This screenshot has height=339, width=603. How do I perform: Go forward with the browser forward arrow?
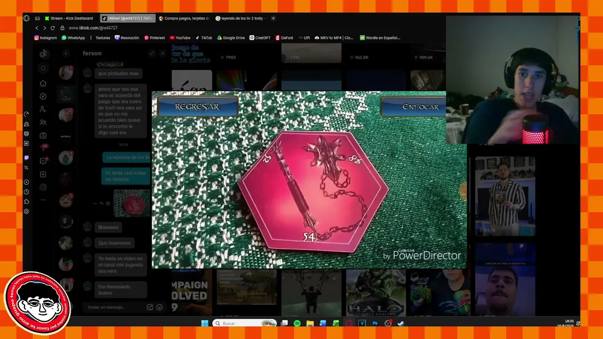pyautogui.click(x=44, y=28)
